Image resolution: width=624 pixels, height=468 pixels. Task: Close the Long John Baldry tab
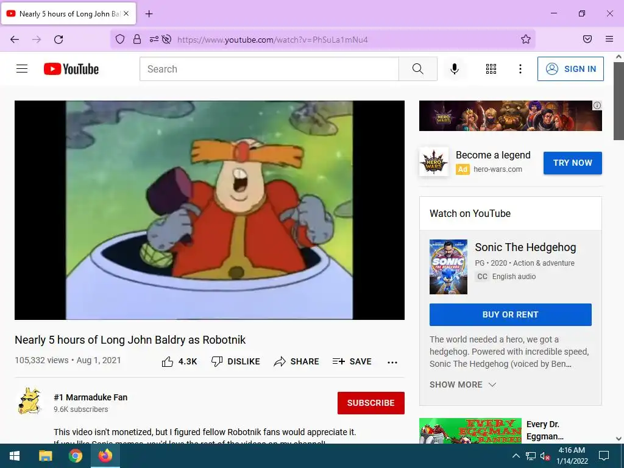pos(126,13)
